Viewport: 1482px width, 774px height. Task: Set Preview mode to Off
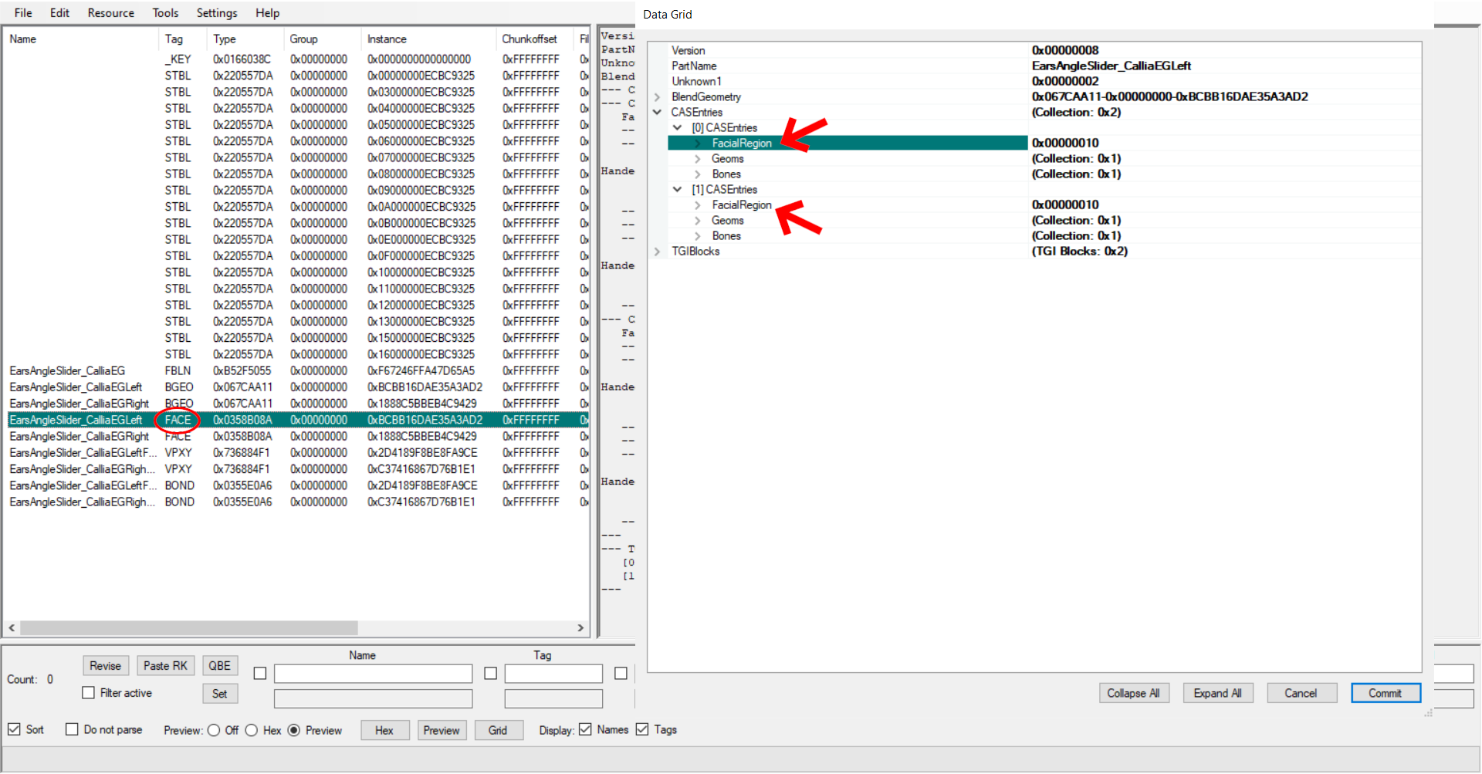click(x=214, y=730)
